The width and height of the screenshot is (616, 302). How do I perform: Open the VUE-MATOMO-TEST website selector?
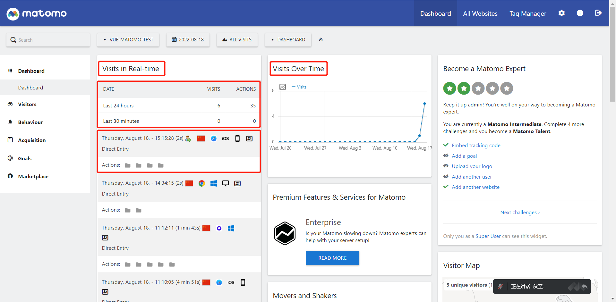[x=128, y=40]
